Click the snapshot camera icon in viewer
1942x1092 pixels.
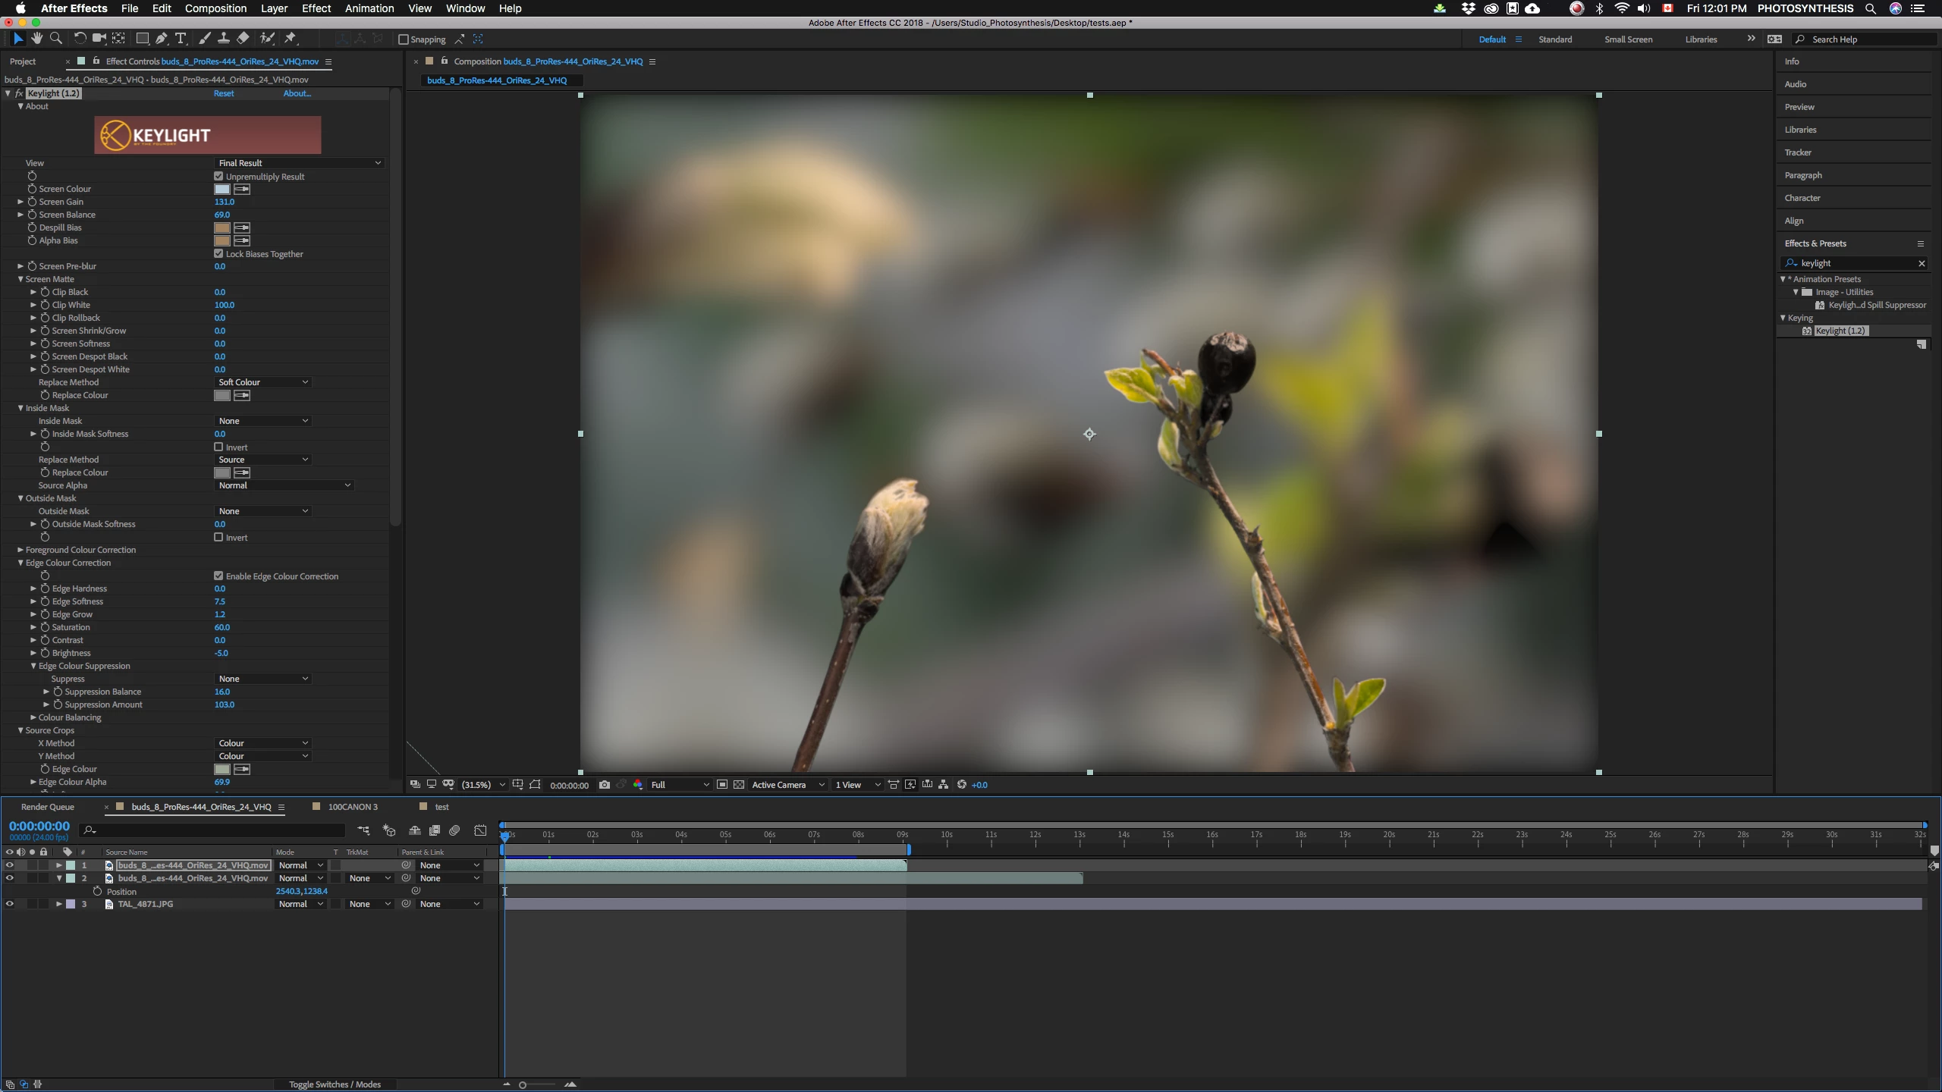tap(604, 785)
